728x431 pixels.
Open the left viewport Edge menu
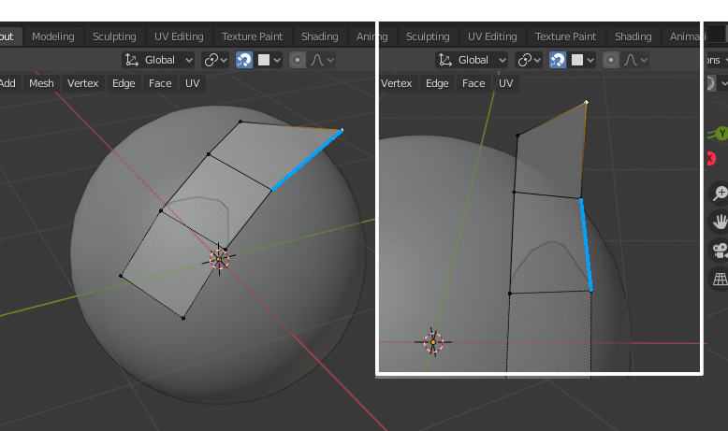[124, 83]
